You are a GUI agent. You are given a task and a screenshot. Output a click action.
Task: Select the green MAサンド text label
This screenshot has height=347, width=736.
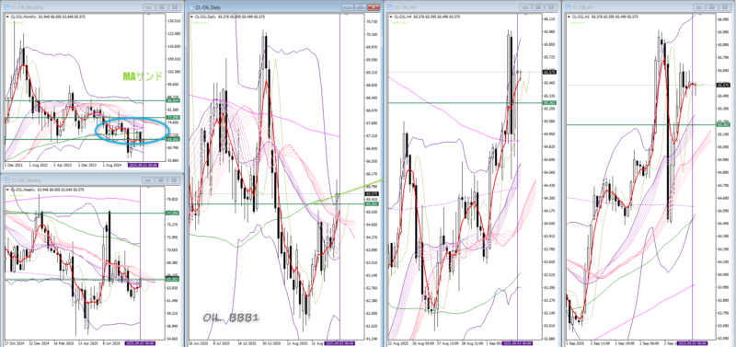(143, 75)
